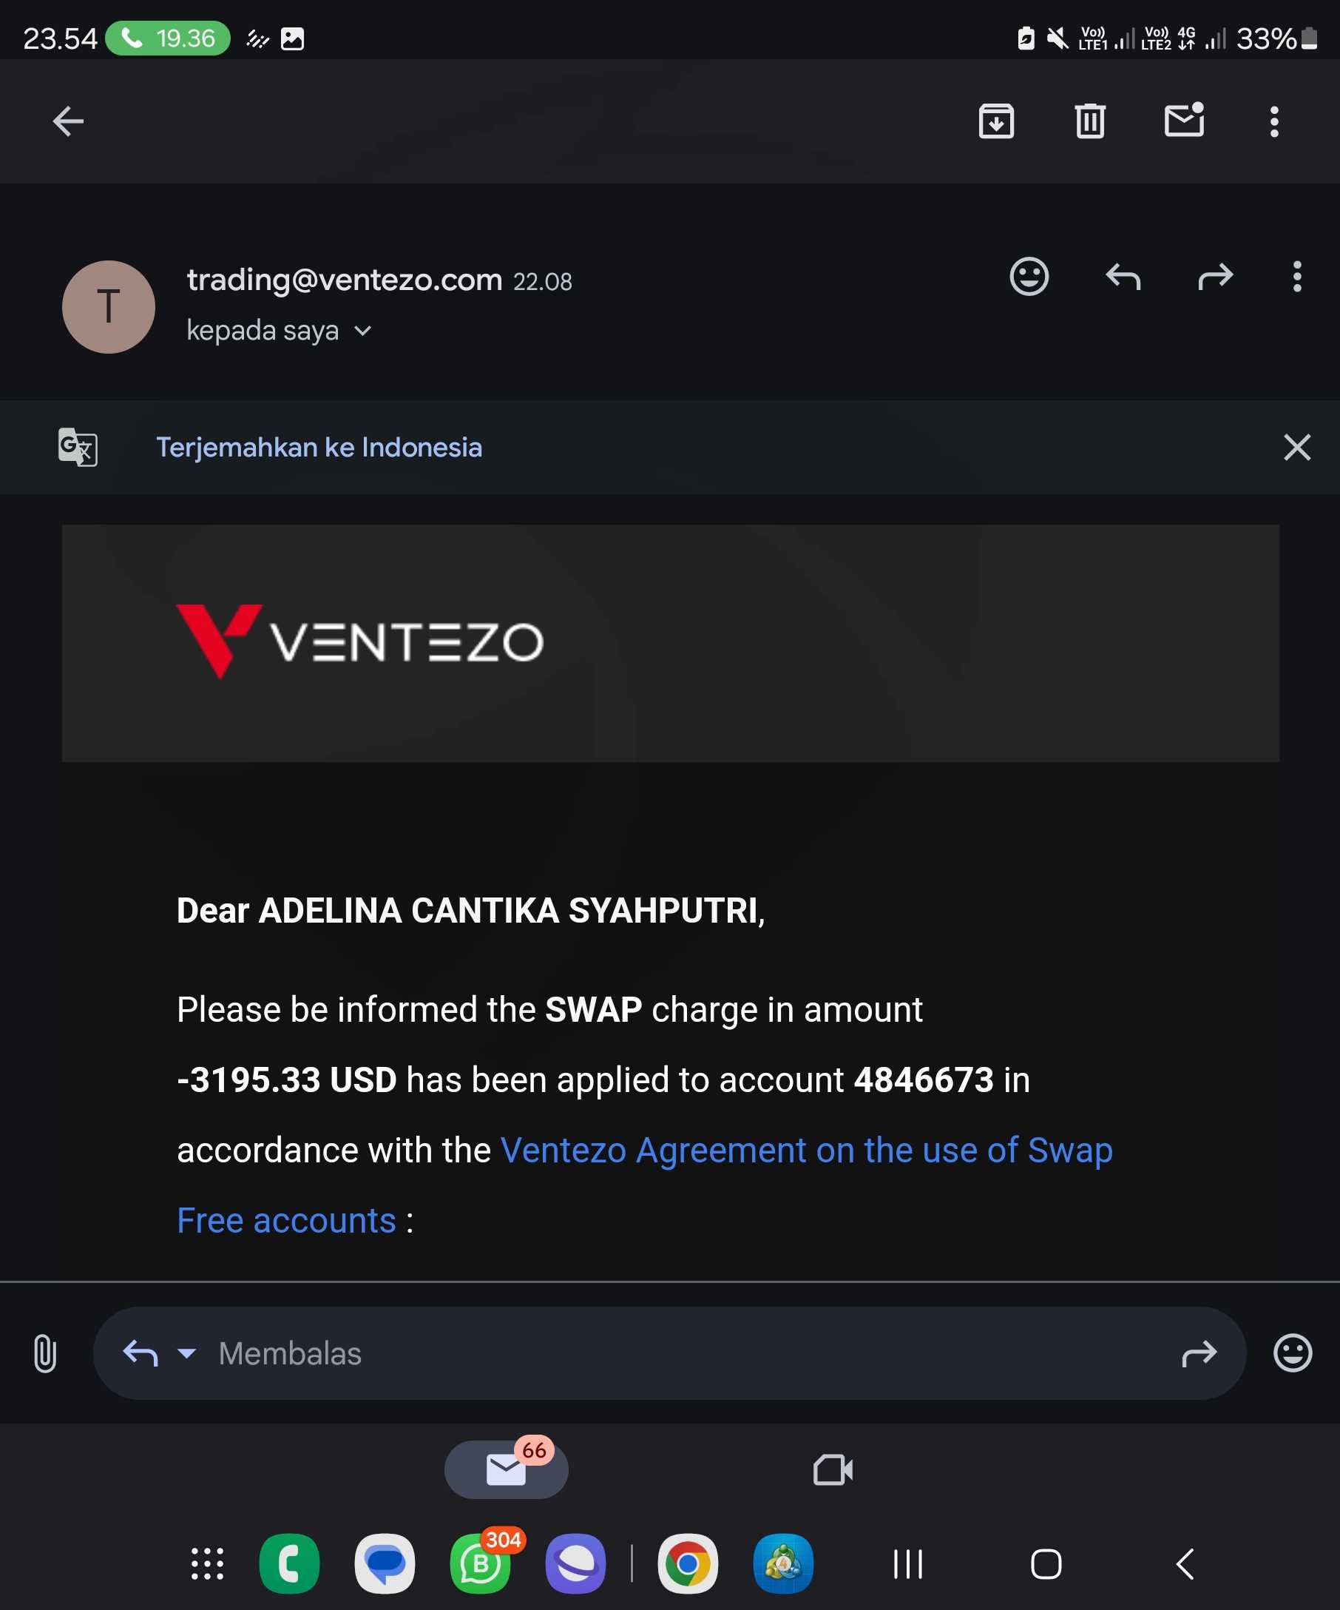The height and width of the screenshot is (1610, 1340).
Task: Tap 'Terjemahkan ke Indonesia' translate link
Action: 319,447
